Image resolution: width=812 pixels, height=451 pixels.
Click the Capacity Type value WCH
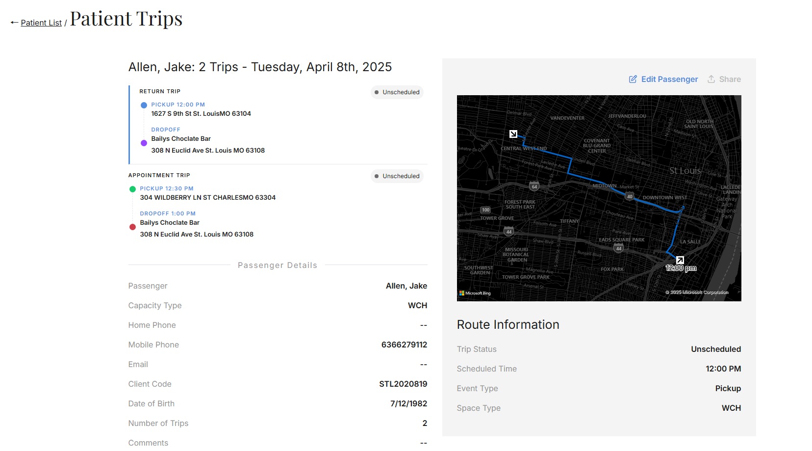(x=417, y=305)
